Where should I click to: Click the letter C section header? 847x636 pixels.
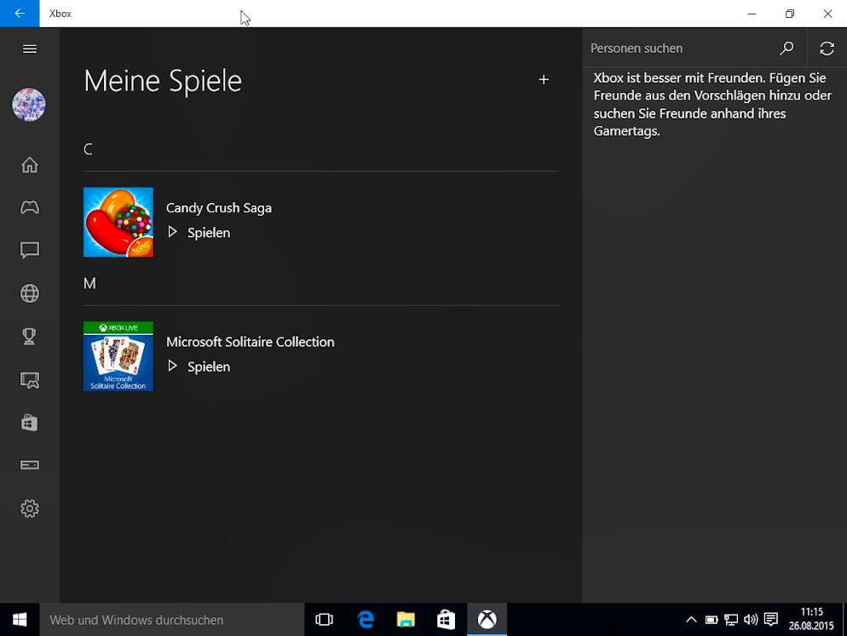(x=88, y=149)
